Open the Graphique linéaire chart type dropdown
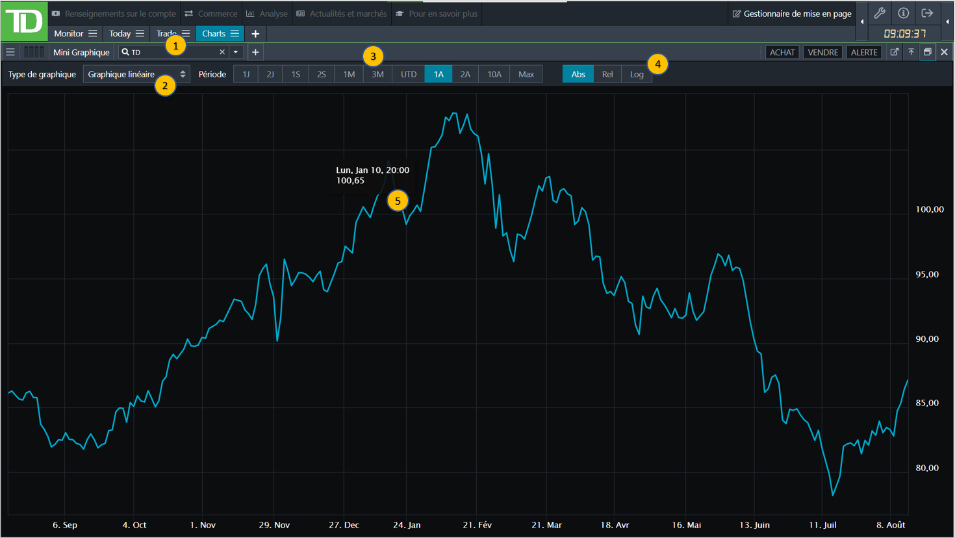Screen dimensions: 955x538 tap(136, 74)
